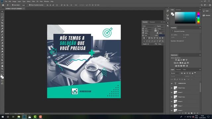Open the Libraries panel button
This screenshot has width=212, height=119.
206,16
